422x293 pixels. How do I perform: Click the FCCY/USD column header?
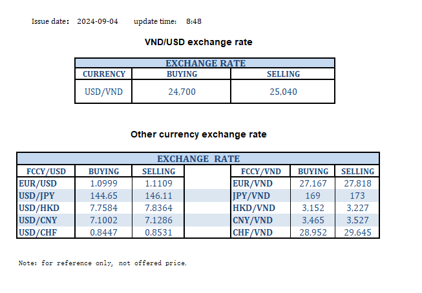click(x=45, y=172)
